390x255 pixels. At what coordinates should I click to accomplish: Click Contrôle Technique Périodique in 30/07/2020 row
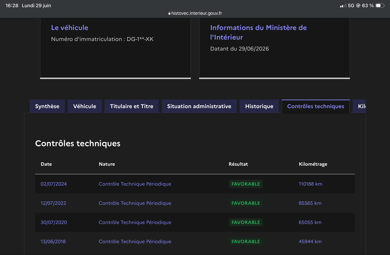coord(135,222)
